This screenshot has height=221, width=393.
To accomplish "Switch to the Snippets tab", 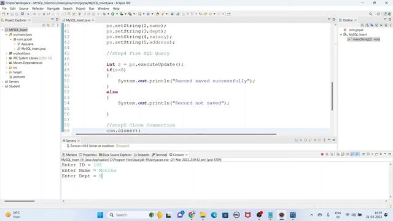I will click(x=142, y=155).
